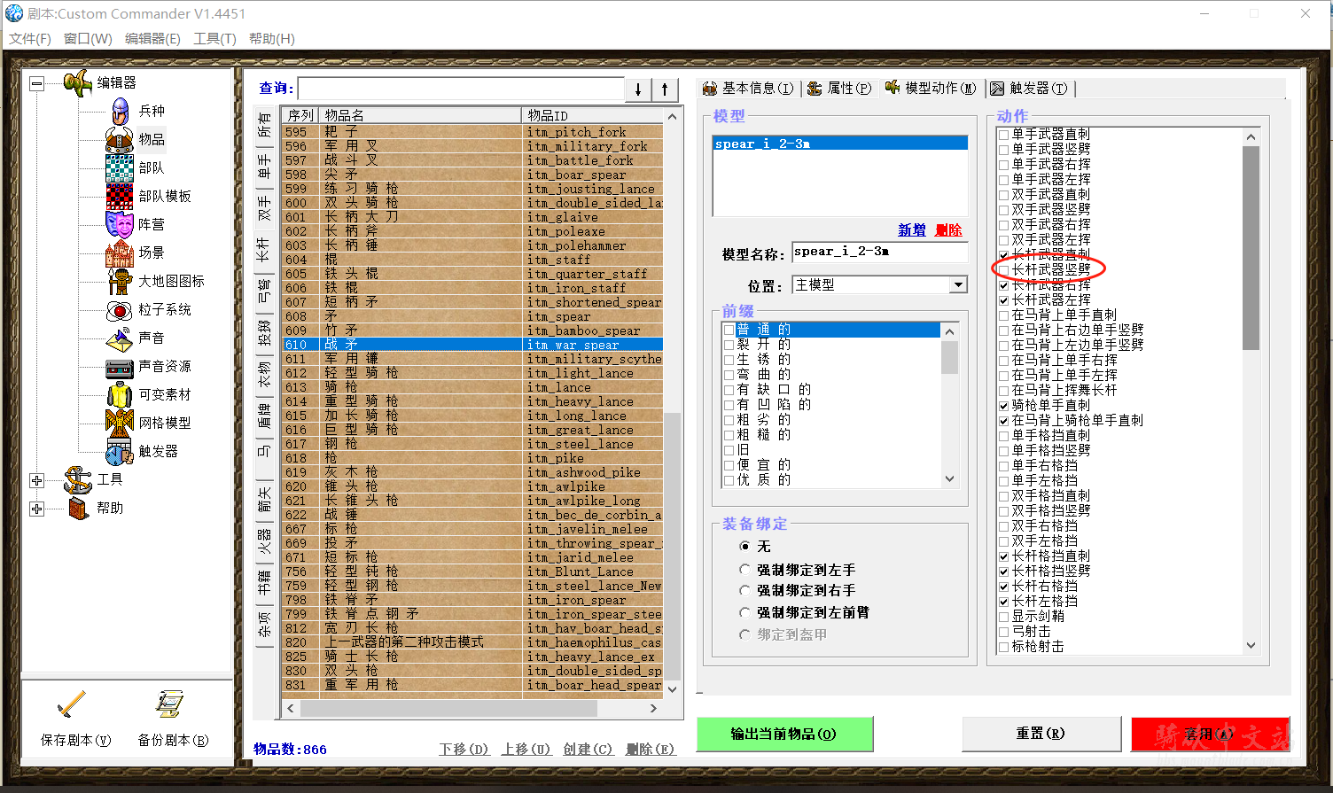1333x793 pixels.
Task: Open the 工具(T) menu
Action: (214, 38)
